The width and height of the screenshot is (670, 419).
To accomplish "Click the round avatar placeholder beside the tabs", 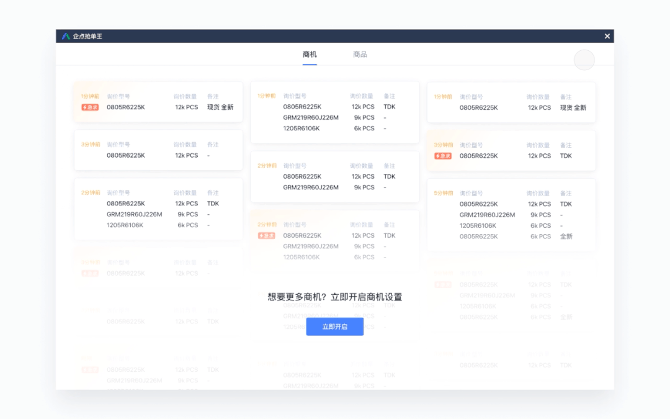I will coord(584,60).
